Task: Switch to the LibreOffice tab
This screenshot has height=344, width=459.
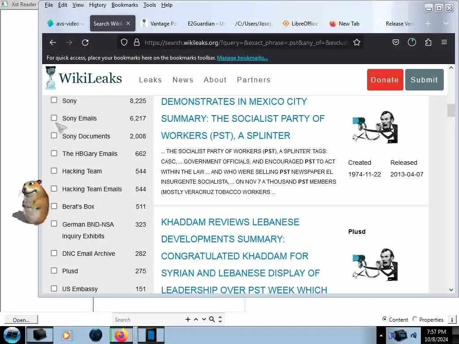Action: 301,23
